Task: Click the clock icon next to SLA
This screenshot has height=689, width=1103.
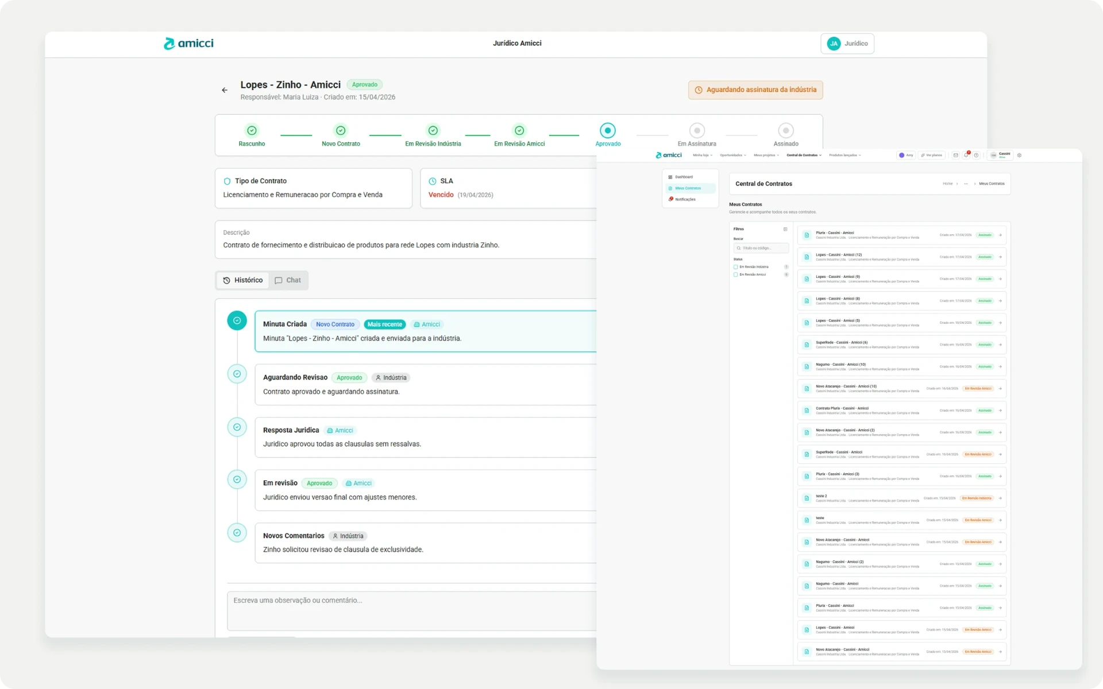Action: click(433, 181)
